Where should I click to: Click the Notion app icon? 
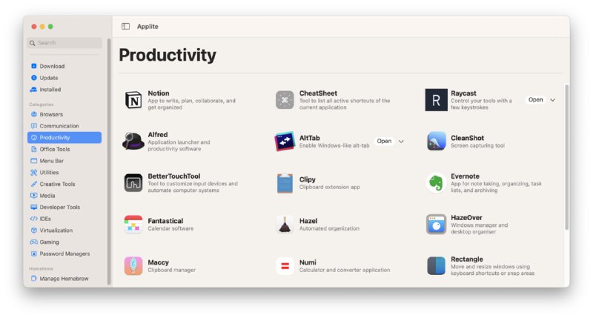[x=133, y=100]
